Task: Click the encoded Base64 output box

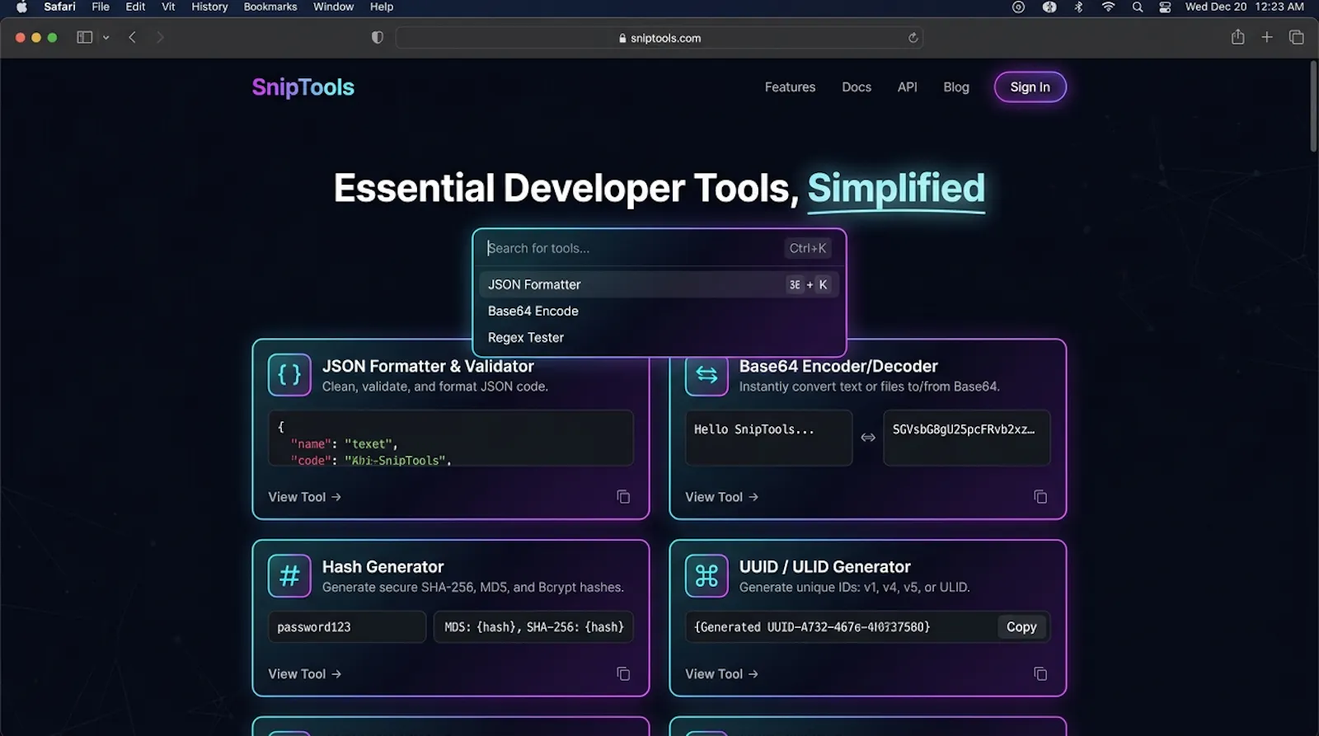Action: (x=967, y=438)
